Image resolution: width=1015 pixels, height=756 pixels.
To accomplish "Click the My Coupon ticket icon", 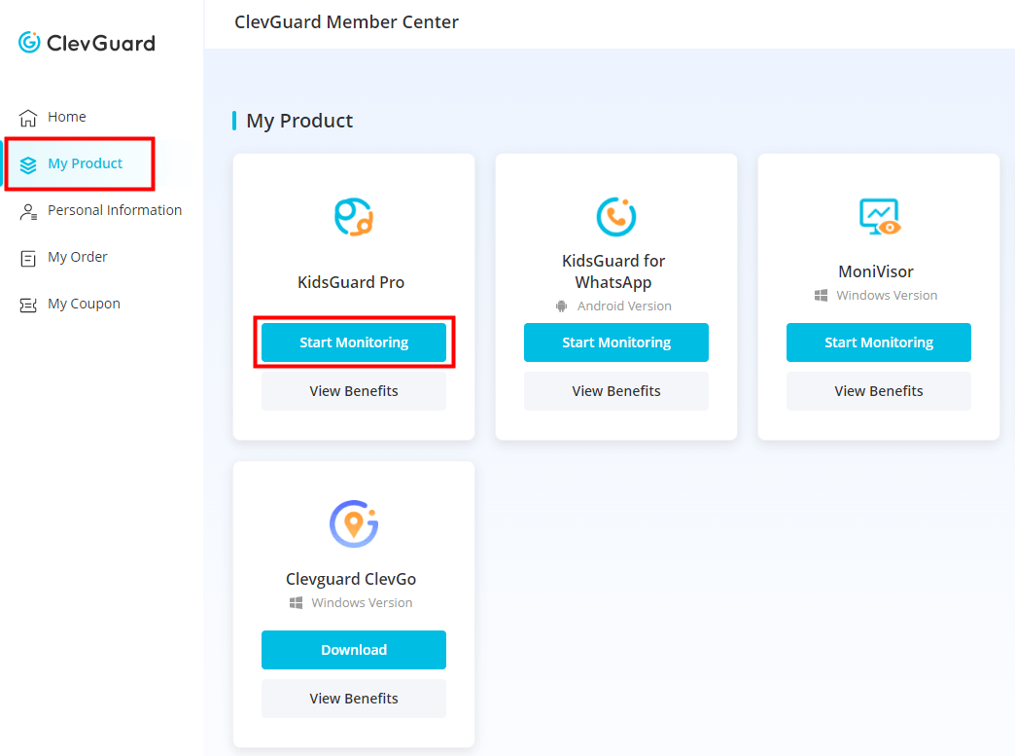I will (28, 306).
